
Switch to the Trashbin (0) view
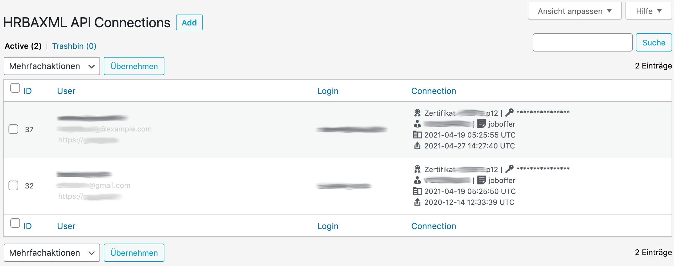tap(74, 46)
